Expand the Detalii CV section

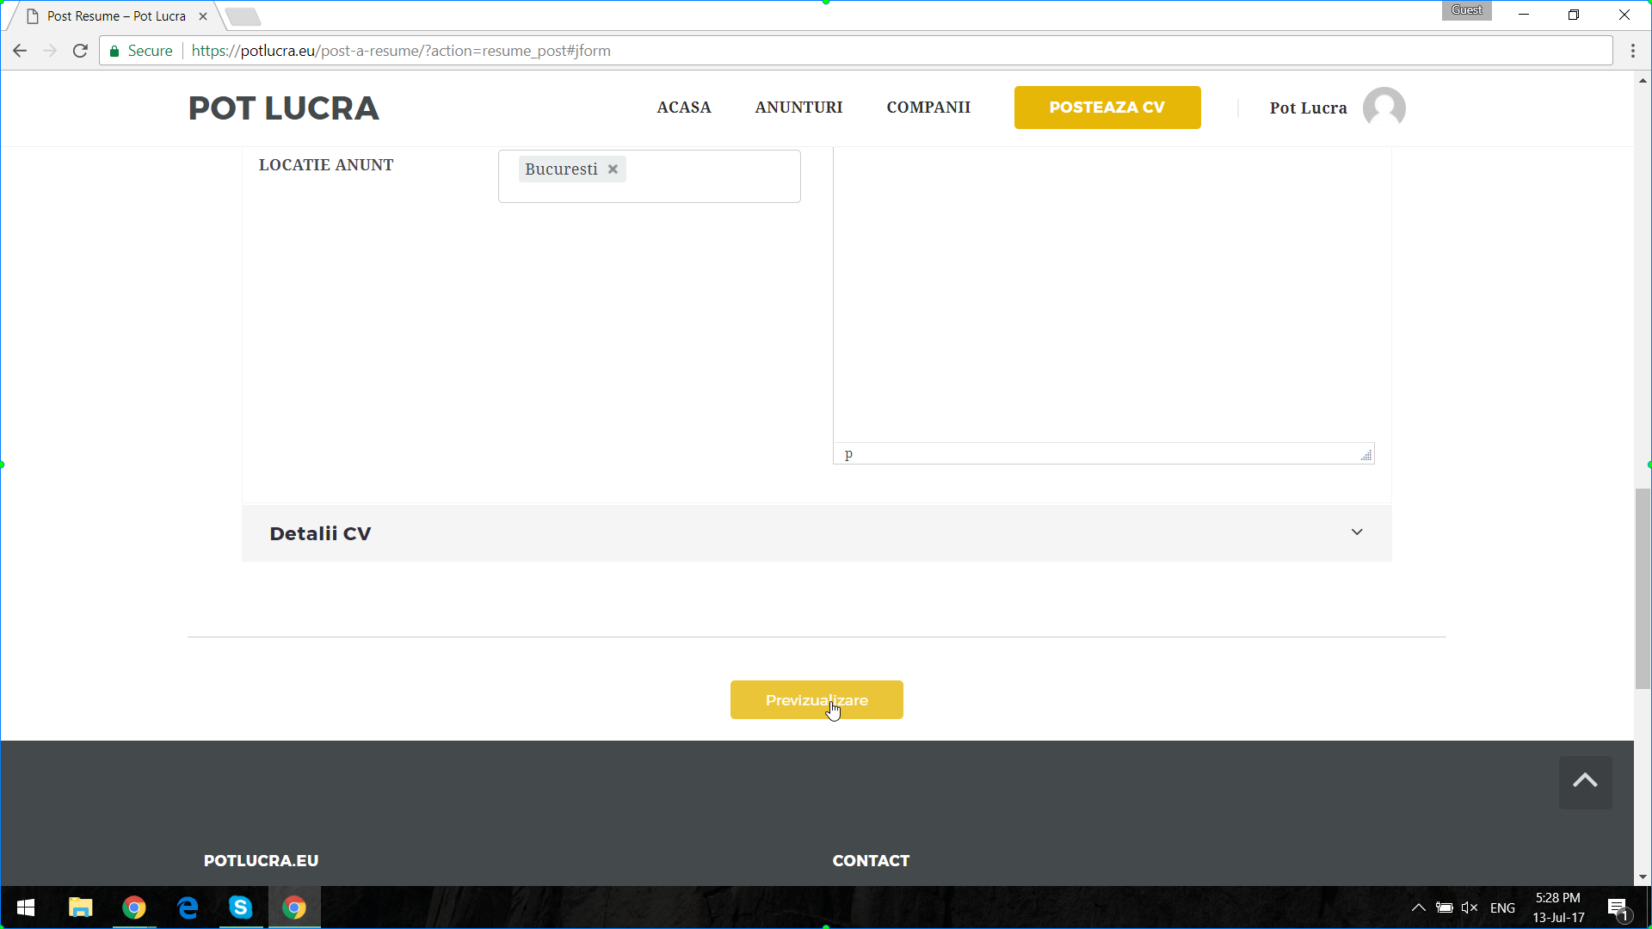pos(816,533)
